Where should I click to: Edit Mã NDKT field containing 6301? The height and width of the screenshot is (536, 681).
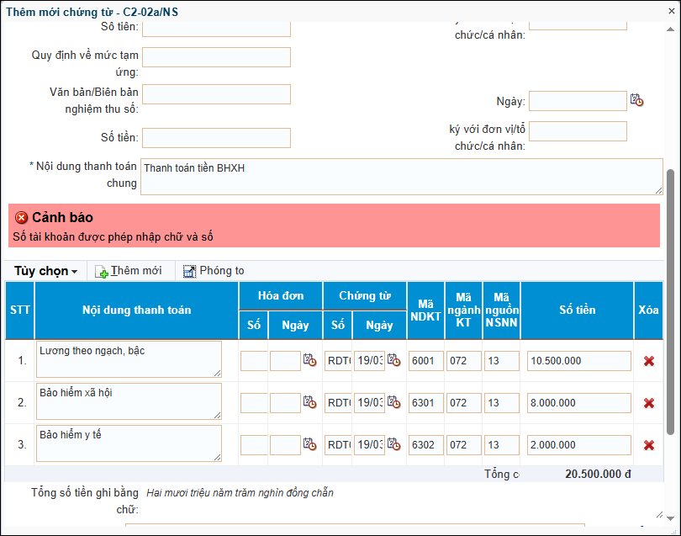point(425,403)
